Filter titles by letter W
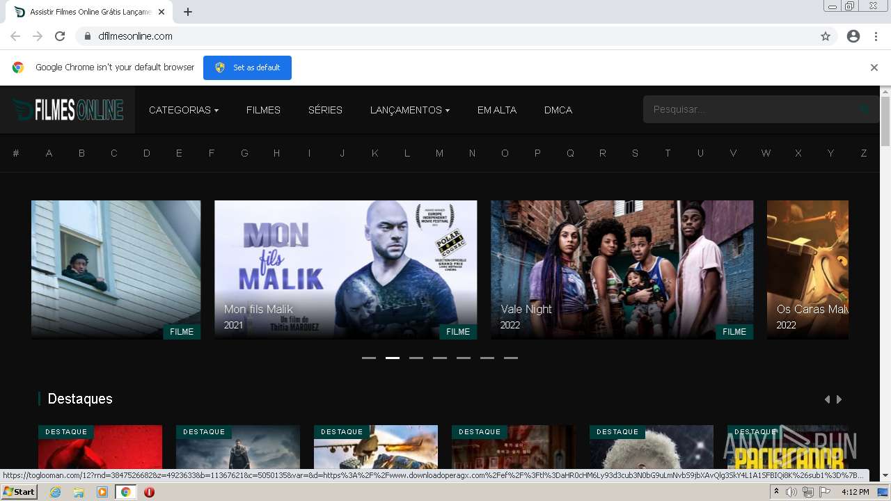891x501 pixels. coord(766,153)
